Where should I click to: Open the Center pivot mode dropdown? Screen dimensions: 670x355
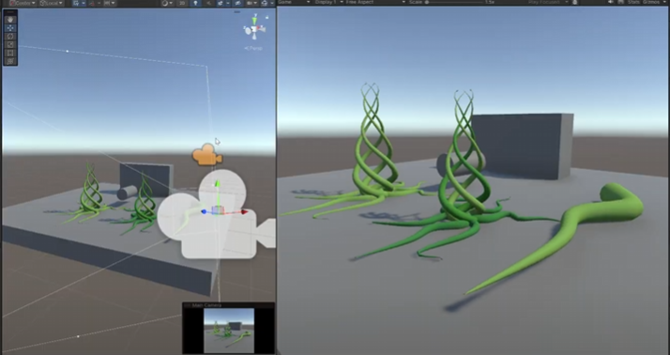[23, 3]
